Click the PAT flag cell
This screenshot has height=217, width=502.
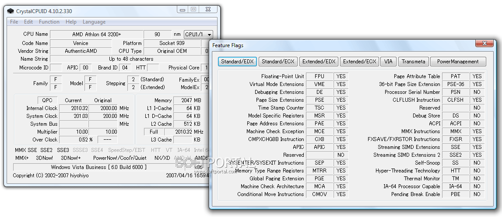(456, 76)
